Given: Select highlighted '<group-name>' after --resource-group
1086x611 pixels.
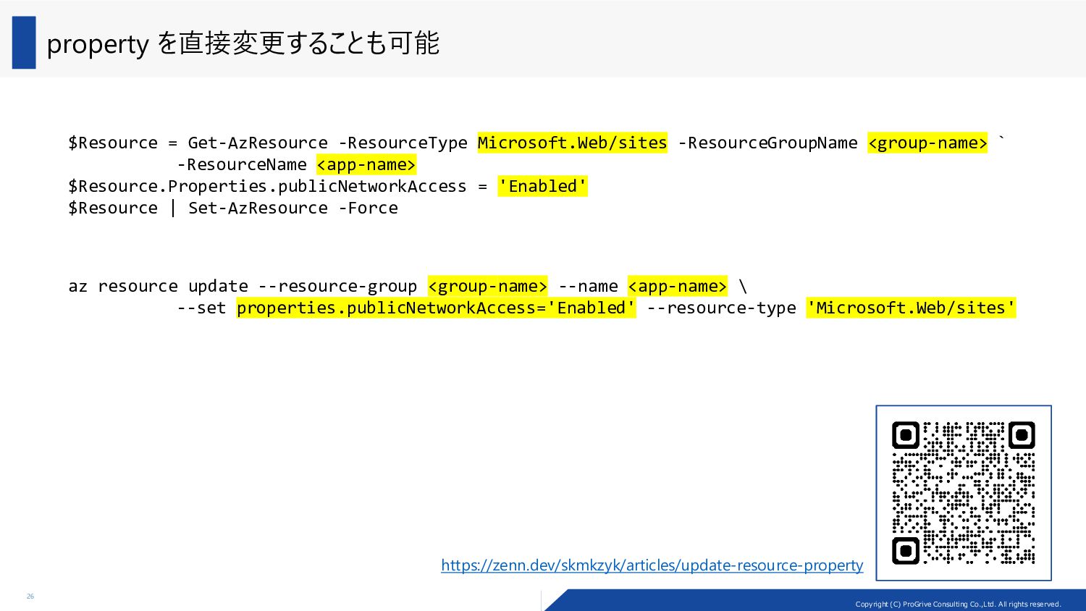Looking at the screenshot, I should coord(488,287).
